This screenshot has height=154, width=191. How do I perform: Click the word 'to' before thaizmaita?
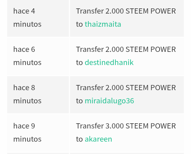[x=79, y=24]
